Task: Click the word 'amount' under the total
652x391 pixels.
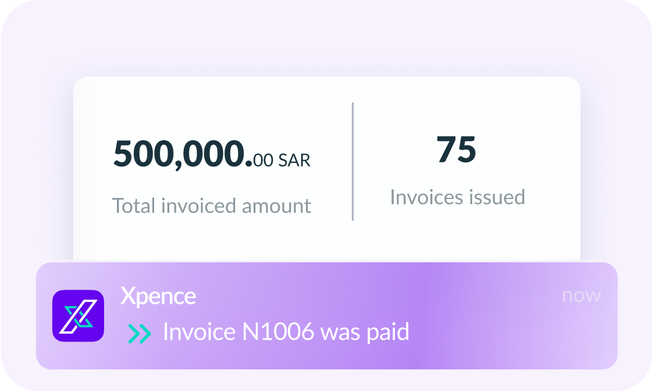Action: click(276, 205)
